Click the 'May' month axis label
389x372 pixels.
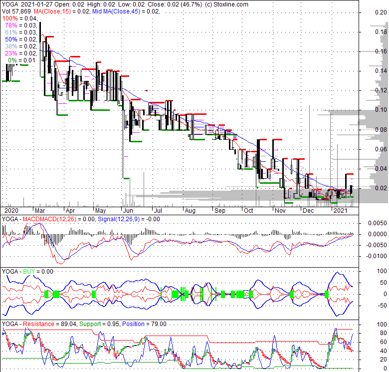point(100,211)
